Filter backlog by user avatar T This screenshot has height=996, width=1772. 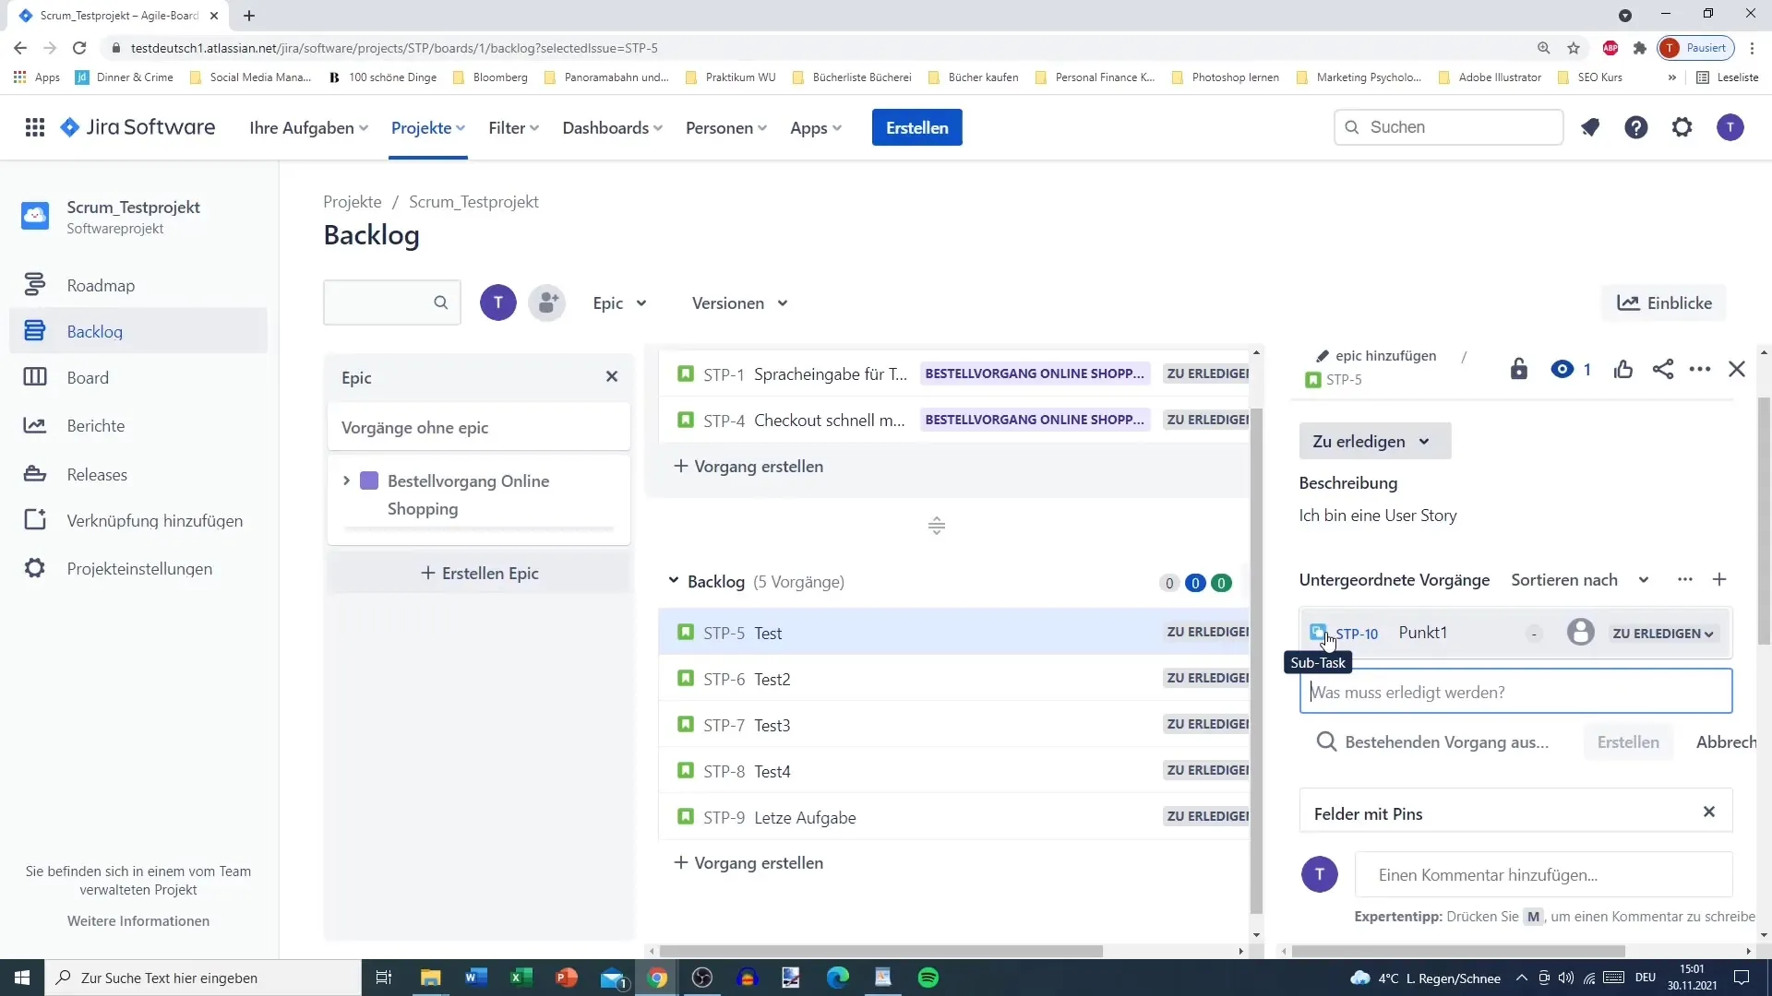(x=498, y=302)
